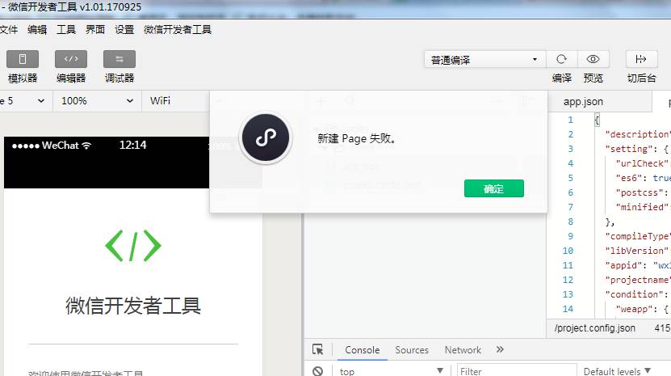Click the preview (预览) eye icon
Viewport: 671px width, 376px height.
pos(593,59)
